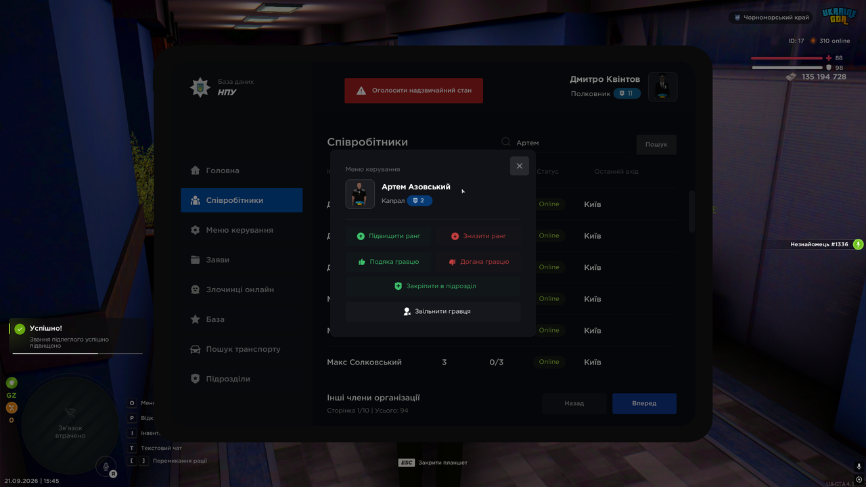Open Пошук транспорту in the sidebar
The width and height of the screenshot is (866, 487).
(x=242, y=349)
